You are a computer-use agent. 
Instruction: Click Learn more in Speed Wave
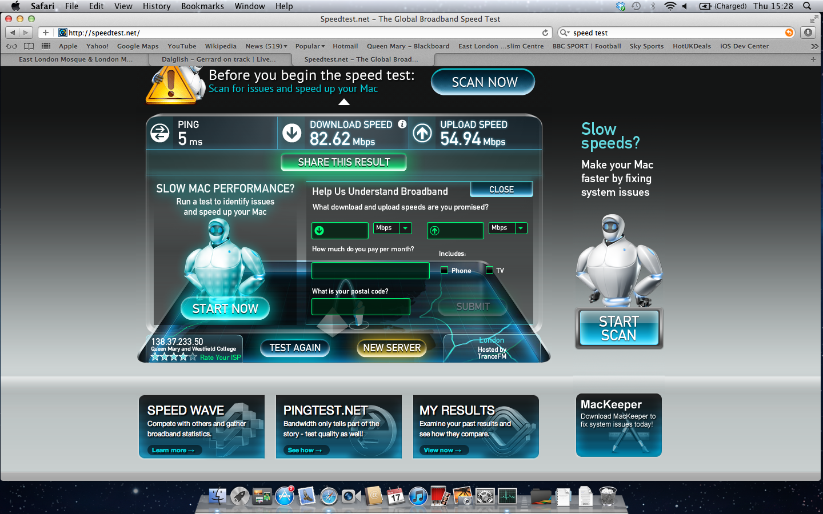(173, 450)
